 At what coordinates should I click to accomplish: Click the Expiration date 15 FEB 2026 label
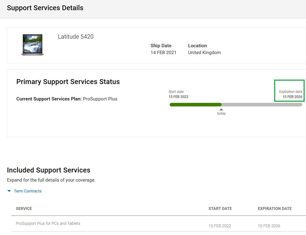pos(291,94)
